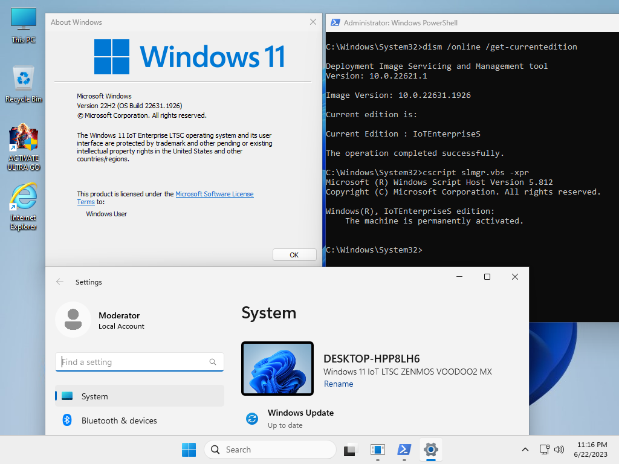619x464 pixels.
Task: Click the Windows Update sync icon
Action: [252, 419]
